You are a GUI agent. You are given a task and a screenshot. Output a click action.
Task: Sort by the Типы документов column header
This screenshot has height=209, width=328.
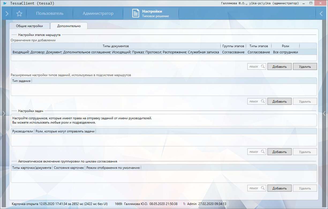[x=116, y=46]
